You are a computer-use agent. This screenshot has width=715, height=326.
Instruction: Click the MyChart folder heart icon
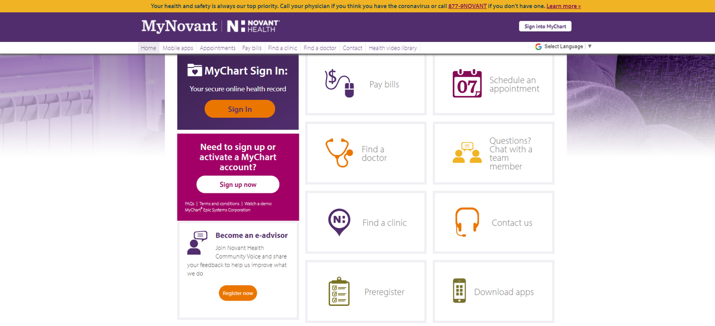194,70
